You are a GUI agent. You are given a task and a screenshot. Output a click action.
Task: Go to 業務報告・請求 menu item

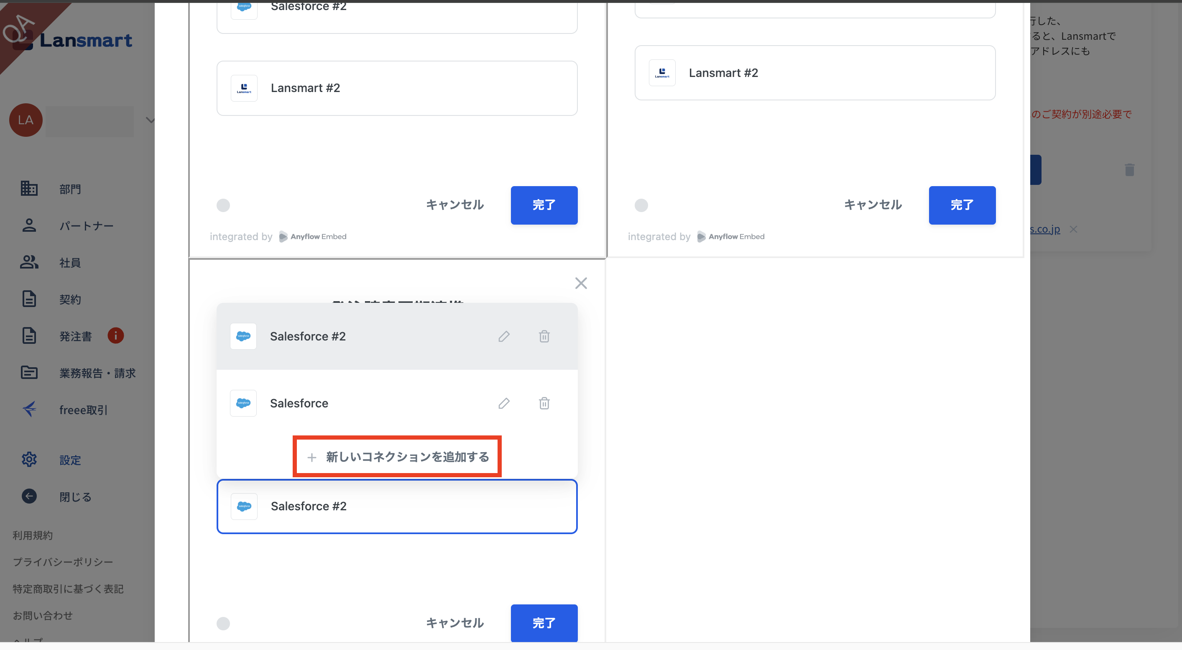pos(97,373)
